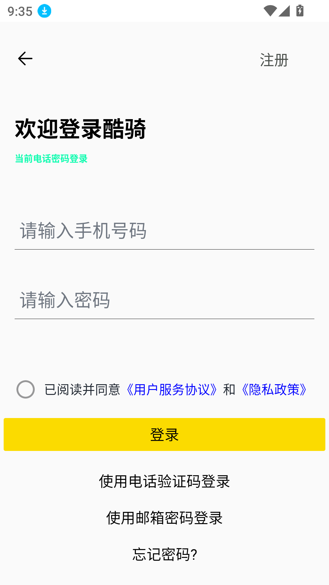Focus the 请输入手机号码 phone number field

tap(164, 231)
